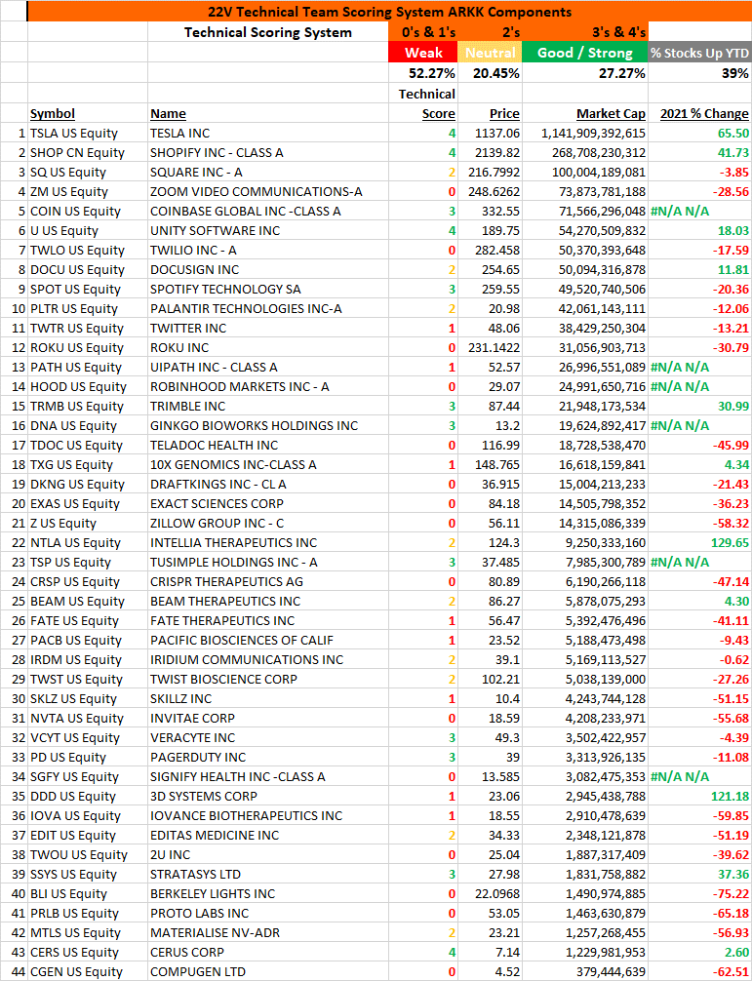Click 'UIPATH INC - CLASS A' cell
This screenshot has width=752, height=981.
pos(268,367)
